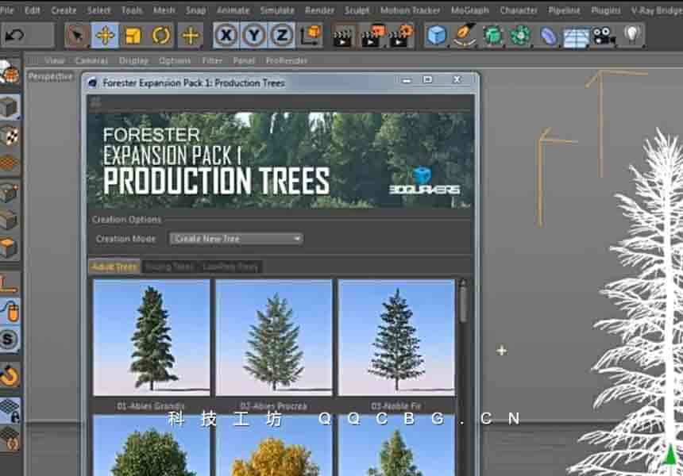
Task: Select the Spline Pen tool icon
Action: point(465,35)
